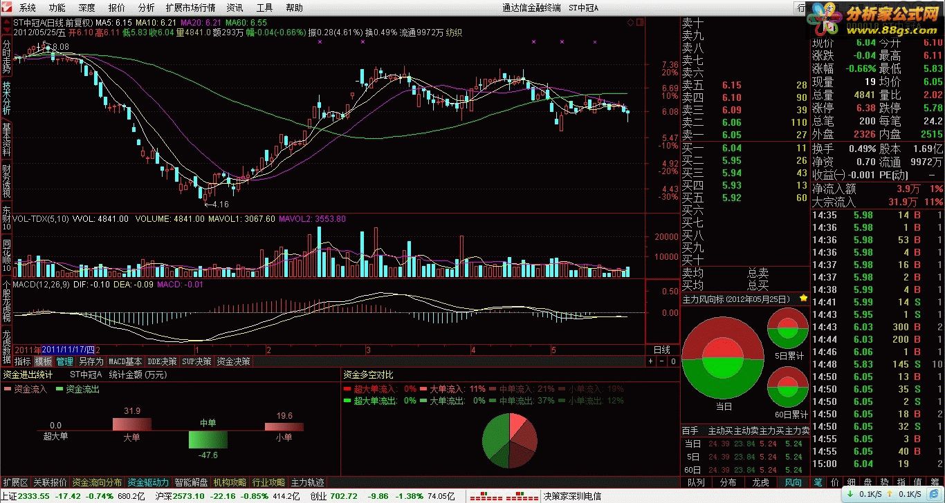
Task: Click the red diamond marker above the chart
Action: click(630, 23)
